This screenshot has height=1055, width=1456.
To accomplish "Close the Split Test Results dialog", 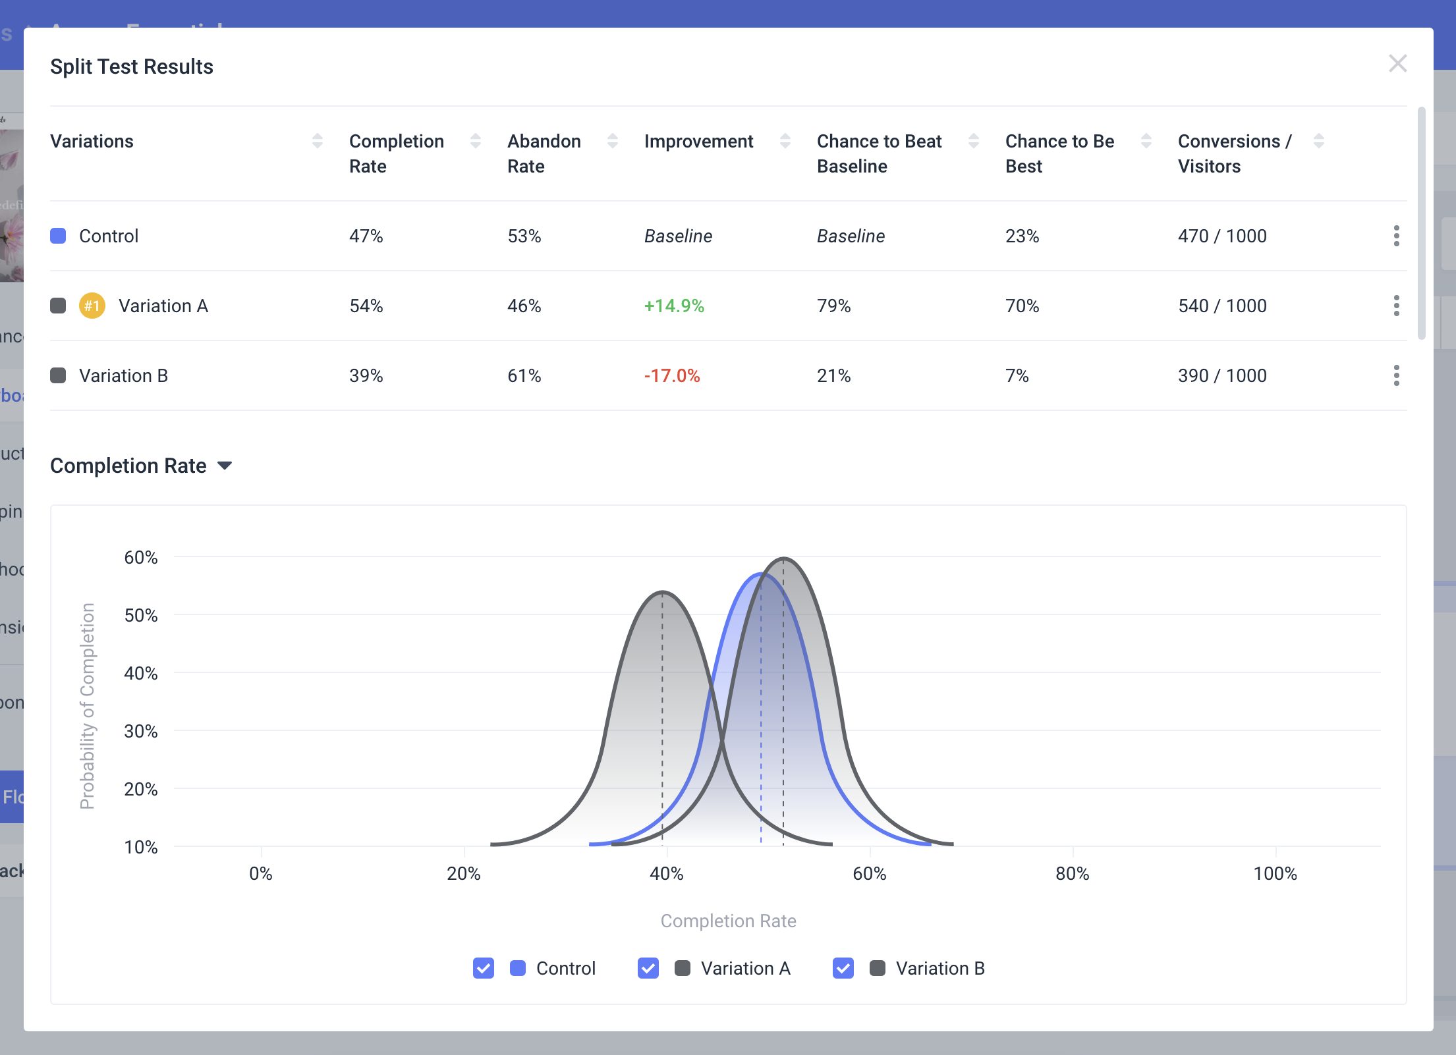I will pos(1397,64).
